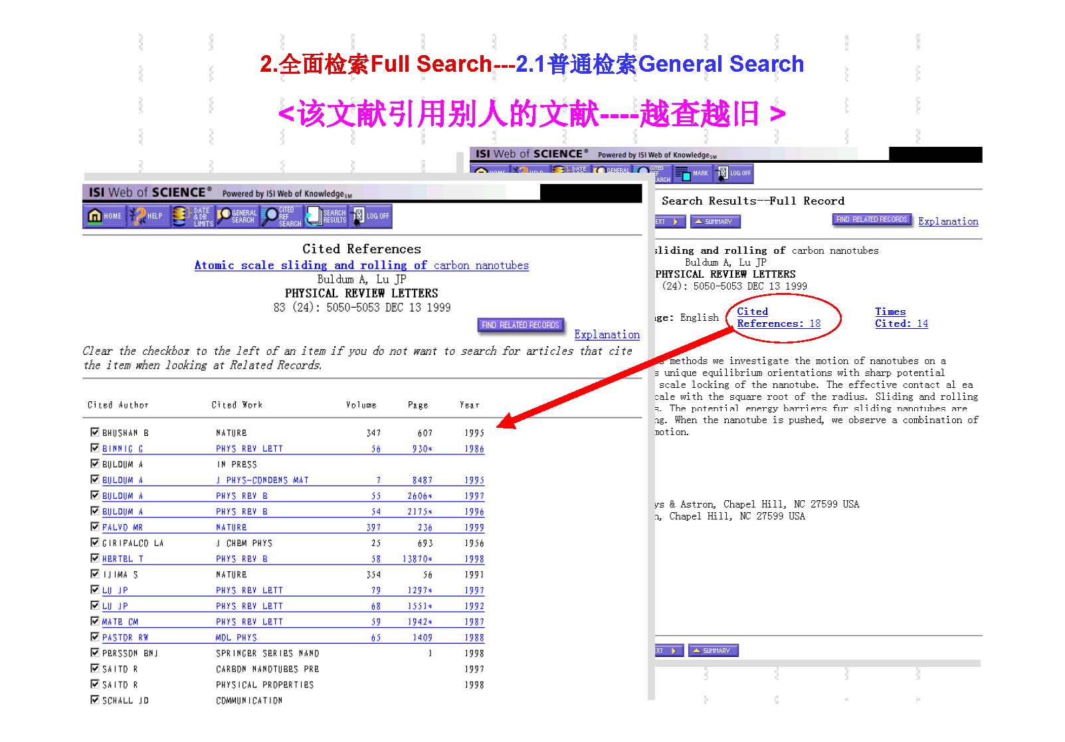Open the Help icon button
This screenshot has width=1065, height=742.
[x=147, y=216]
